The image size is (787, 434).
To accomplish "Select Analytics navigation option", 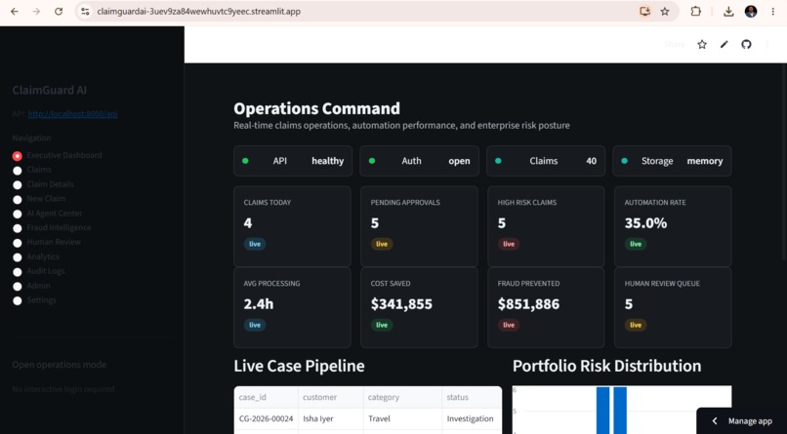I will pos(36,256).
